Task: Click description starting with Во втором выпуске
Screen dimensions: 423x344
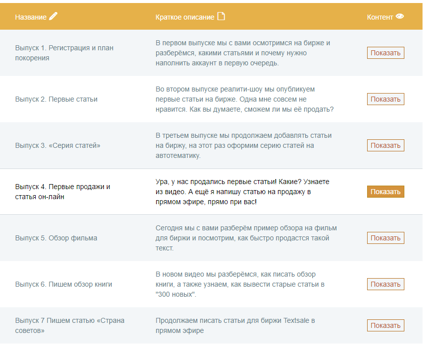Action: [x=244, y=99]
